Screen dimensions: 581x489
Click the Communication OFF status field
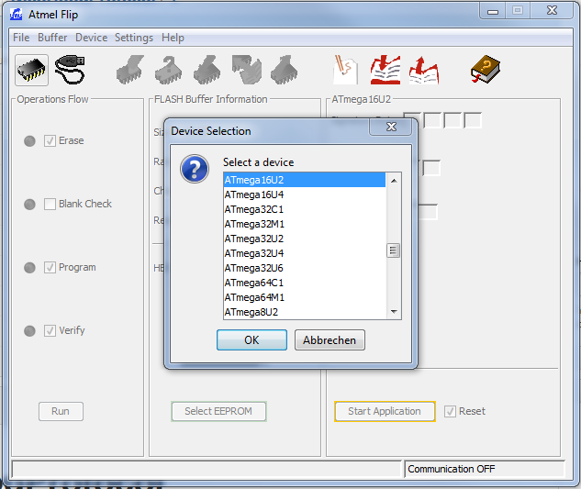[485, 469]
